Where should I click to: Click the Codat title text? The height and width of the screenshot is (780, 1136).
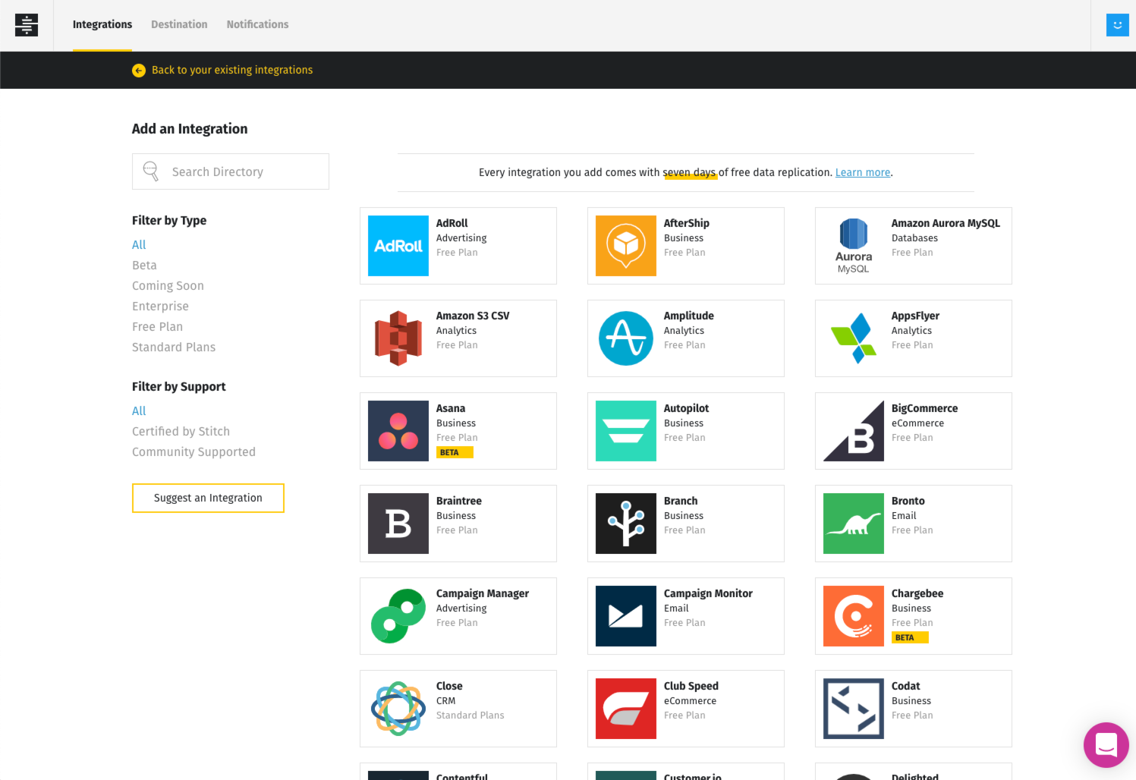(905, 686)
